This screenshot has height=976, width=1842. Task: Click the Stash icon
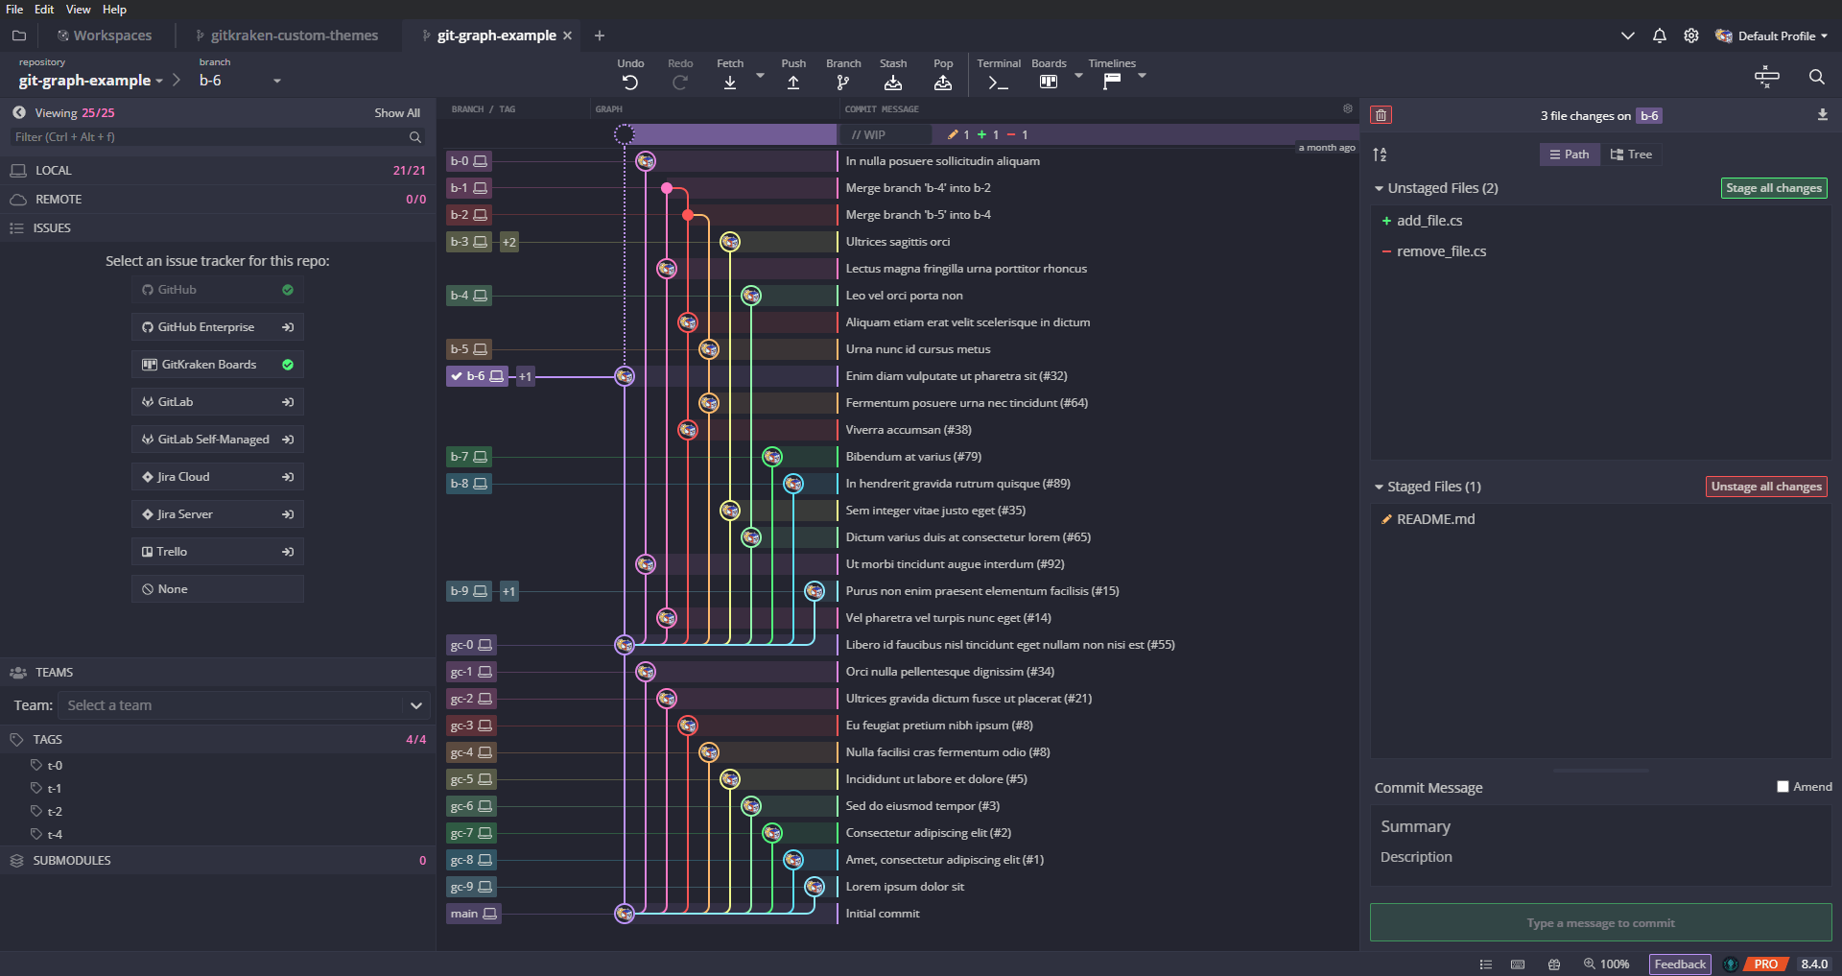coord(893,82)
